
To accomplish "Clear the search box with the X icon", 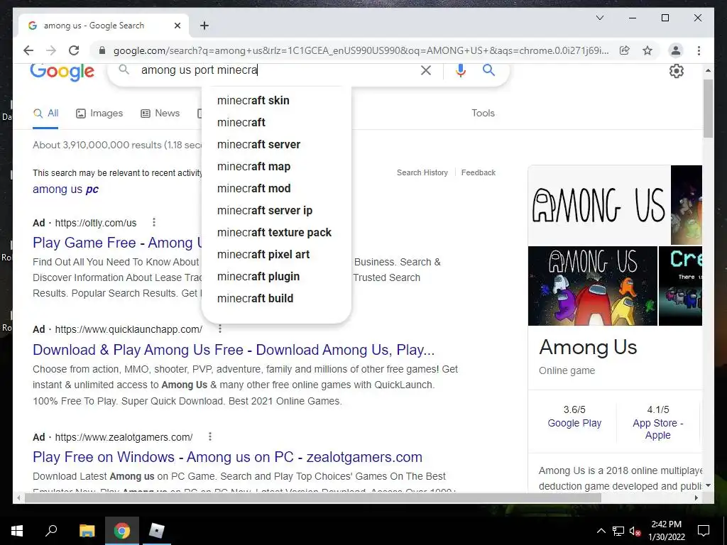I will pyautogui.click(x=426, y=70).
